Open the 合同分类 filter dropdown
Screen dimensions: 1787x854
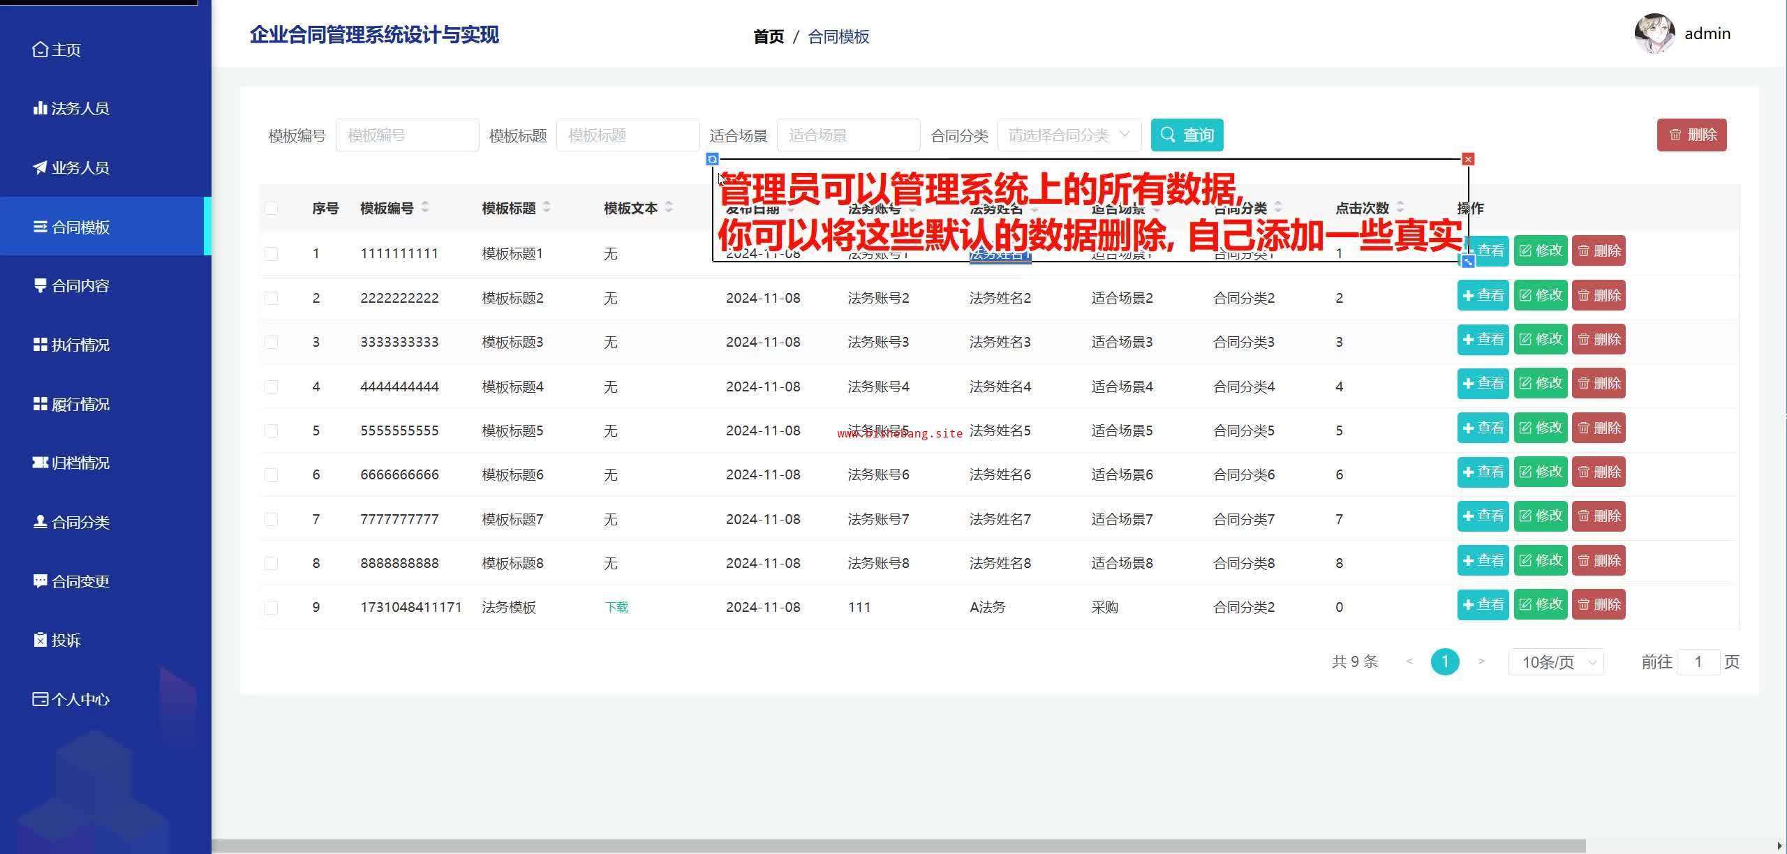1069,135
